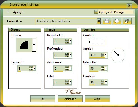Decrease the Régularité value
This screenshot has width=138, height=107.
click(67, 42)
